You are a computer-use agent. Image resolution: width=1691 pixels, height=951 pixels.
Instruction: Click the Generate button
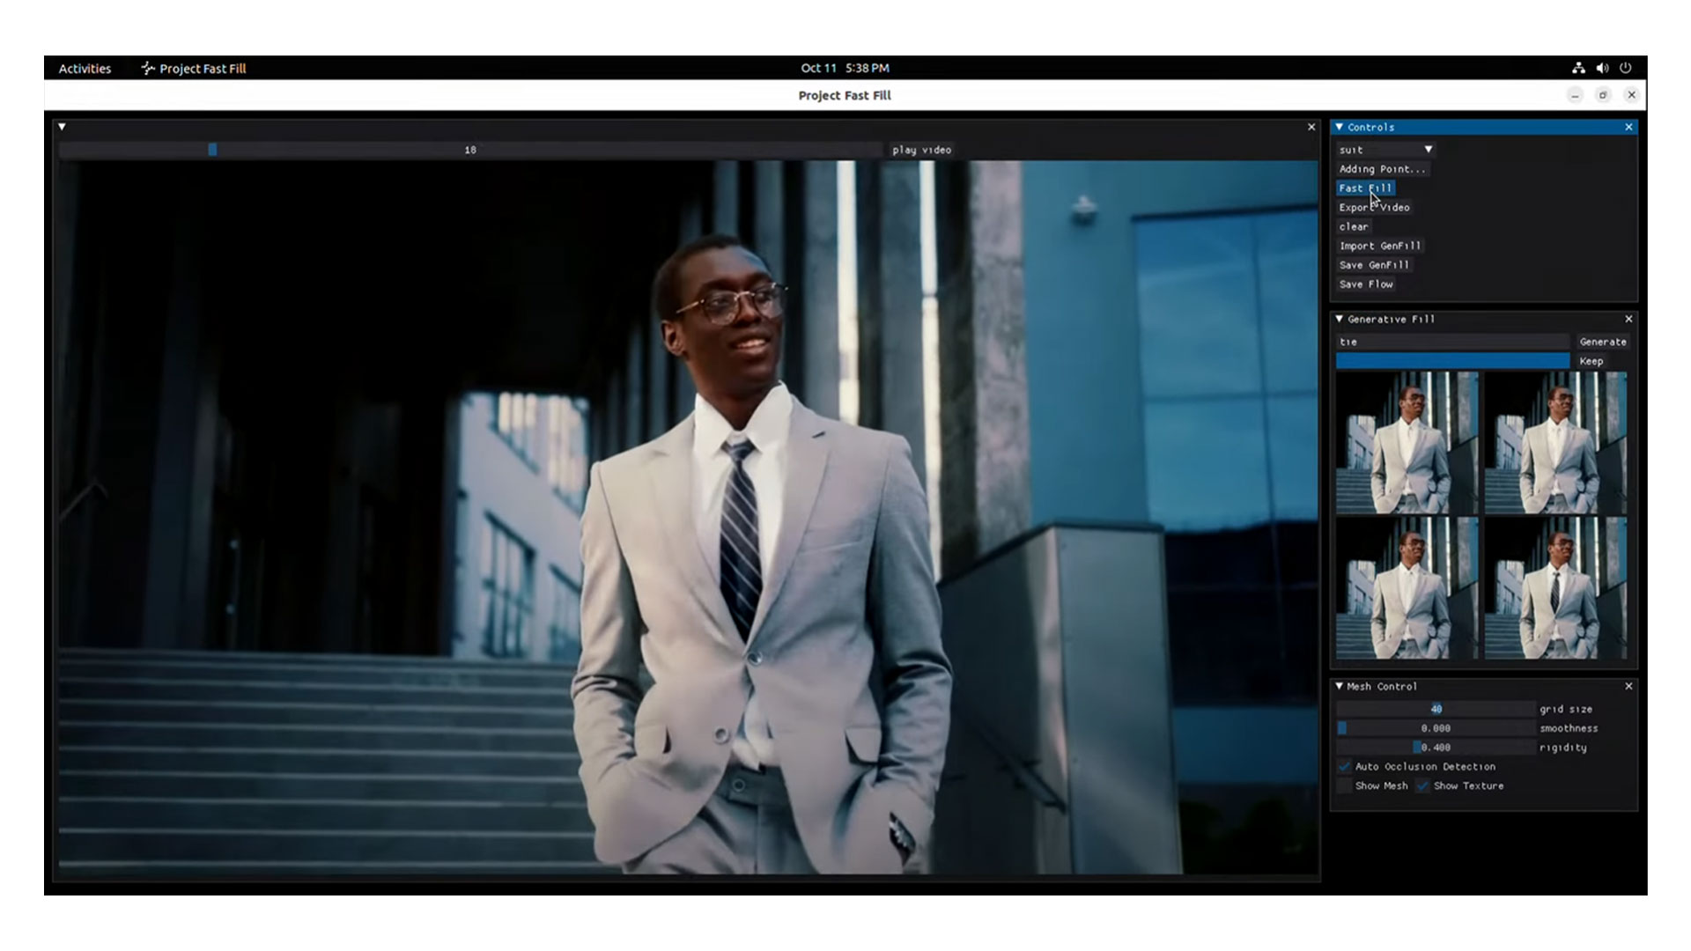coord(1602,342)
